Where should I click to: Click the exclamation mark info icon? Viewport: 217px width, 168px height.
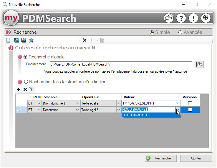click(x=193, y=18)
